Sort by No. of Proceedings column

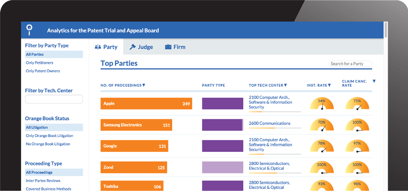point(123,85)
